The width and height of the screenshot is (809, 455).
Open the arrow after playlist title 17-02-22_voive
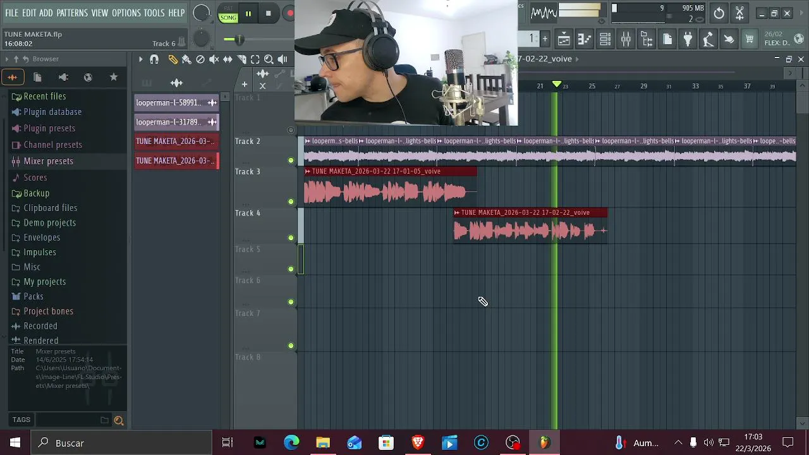tap(577, 59)
